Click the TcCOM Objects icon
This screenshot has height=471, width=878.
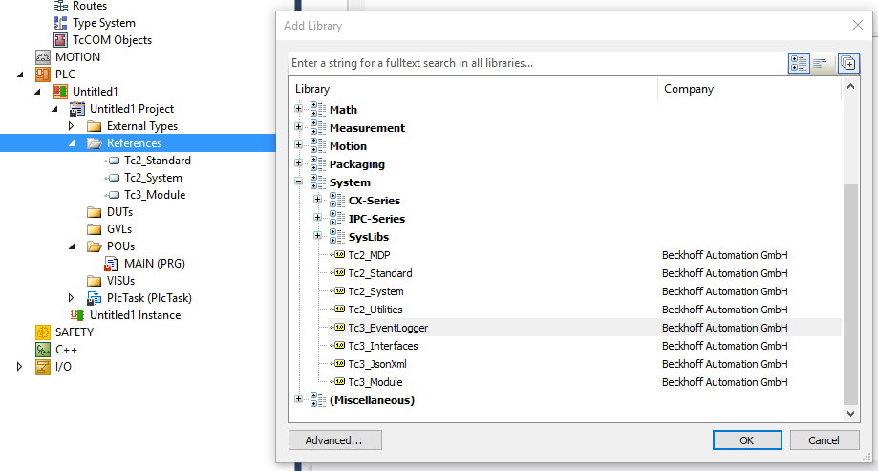click(60, 40)
